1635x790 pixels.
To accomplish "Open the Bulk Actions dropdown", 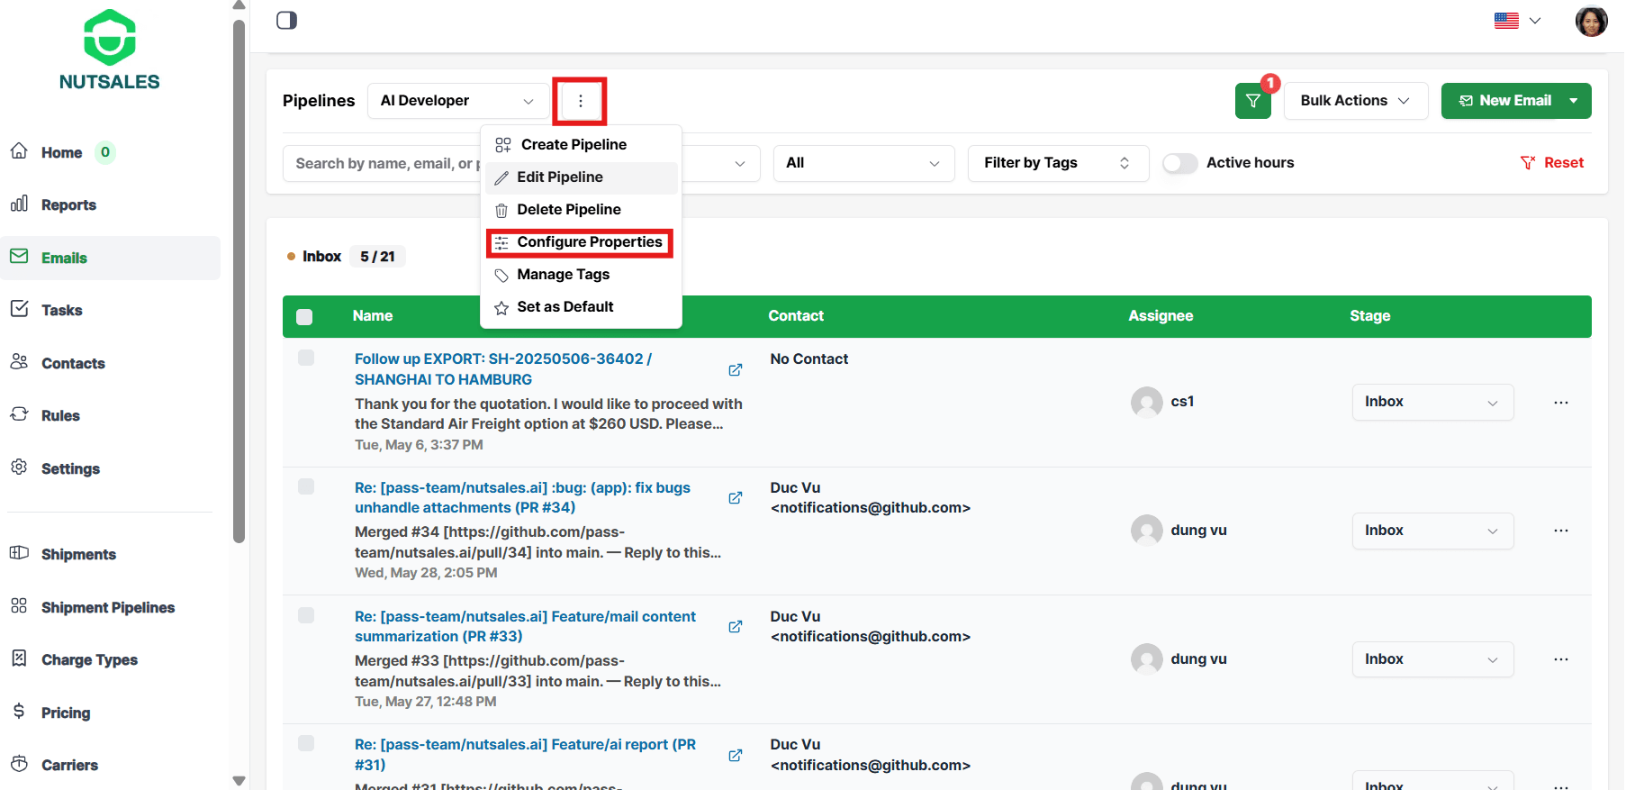I will coord(1355,101).
